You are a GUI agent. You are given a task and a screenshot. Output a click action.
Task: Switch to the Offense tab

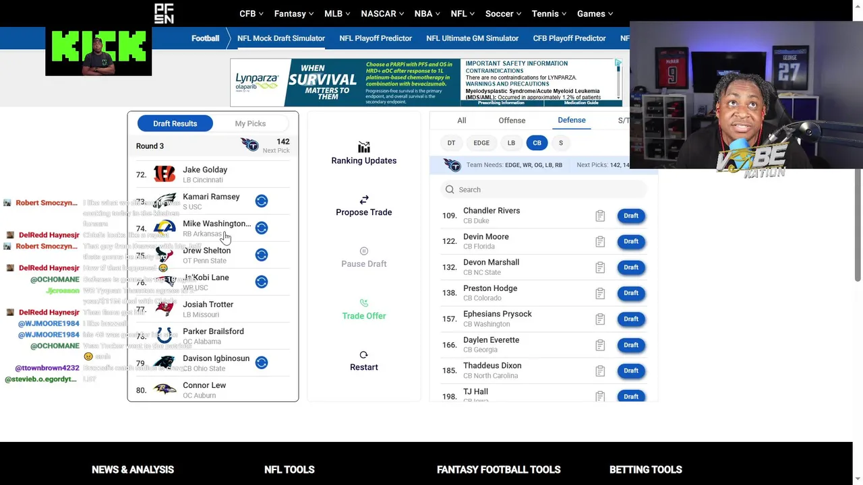[x=512, y=121]
